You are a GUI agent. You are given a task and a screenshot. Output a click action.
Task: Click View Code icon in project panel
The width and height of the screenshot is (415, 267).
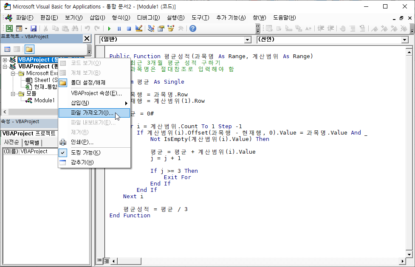(7, 49)
